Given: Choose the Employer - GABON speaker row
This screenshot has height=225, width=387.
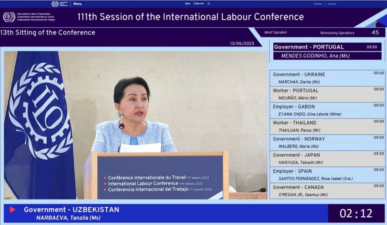Looking at the screenshot, I should click(327, 110).
